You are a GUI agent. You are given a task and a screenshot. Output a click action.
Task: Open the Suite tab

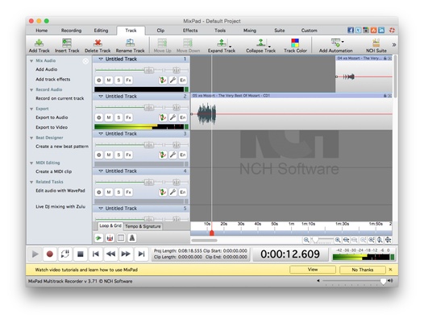(x=280, y=31)
